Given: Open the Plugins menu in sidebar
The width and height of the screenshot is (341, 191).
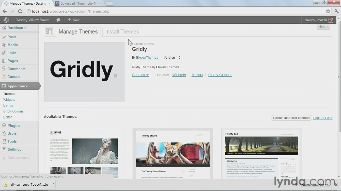Looking at the screenshot, I should [x=14, y=126].
